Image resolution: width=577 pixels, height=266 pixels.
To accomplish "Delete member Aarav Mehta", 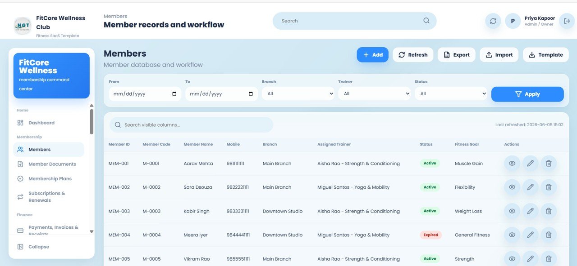I will (x=549, y=164).
